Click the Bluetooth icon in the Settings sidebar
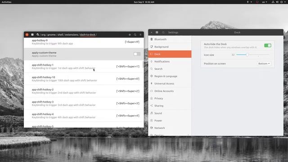The image size is (288, 162). coord(152,39)
